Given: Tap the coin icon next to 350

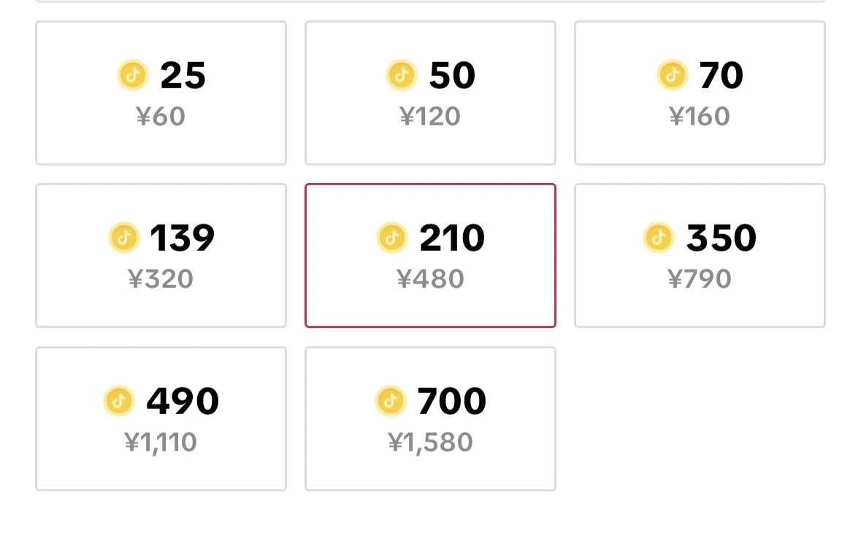Looking at the screenshot, I should click(659, 238).
